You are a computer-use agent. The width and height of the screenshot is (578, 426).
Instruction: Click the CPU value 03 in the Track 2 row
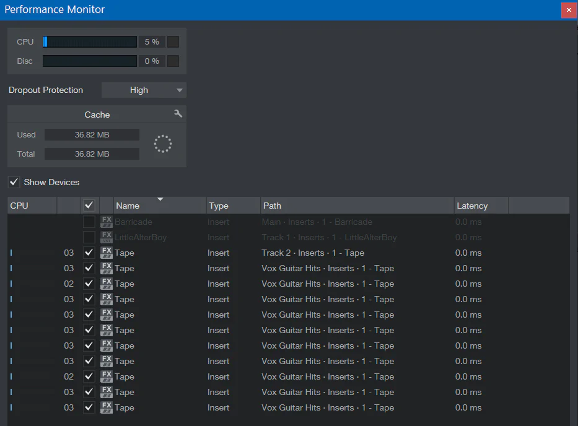[x=69, y=253]
